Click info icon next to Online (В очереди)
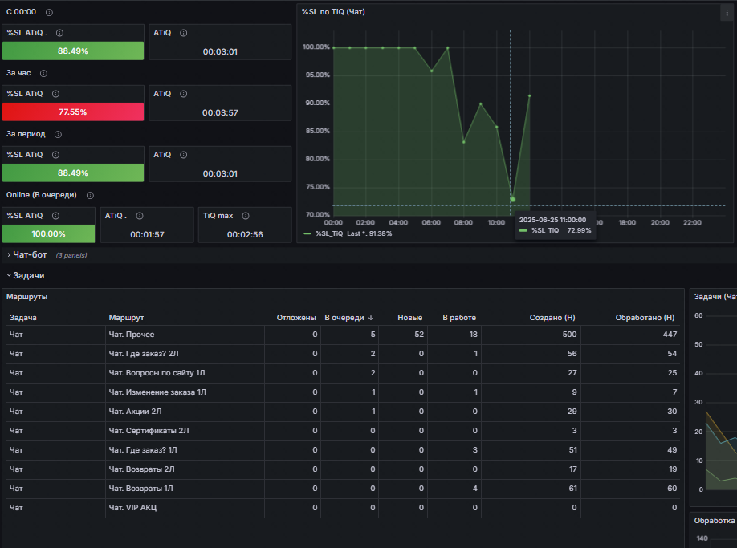The width and height of the screenshot is (737, 548). [x=90, y=195]
